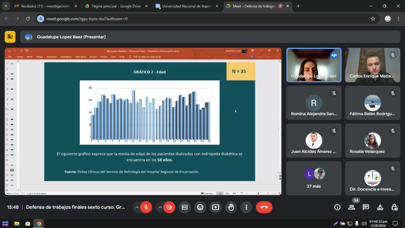Open the emoji reactions panel

200,207
